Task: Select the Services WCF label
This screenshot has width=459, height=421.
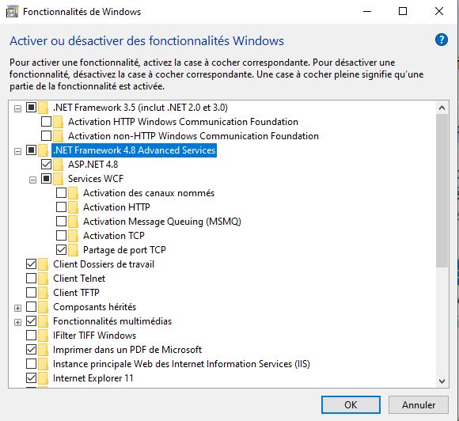Action: click(96, 179)
